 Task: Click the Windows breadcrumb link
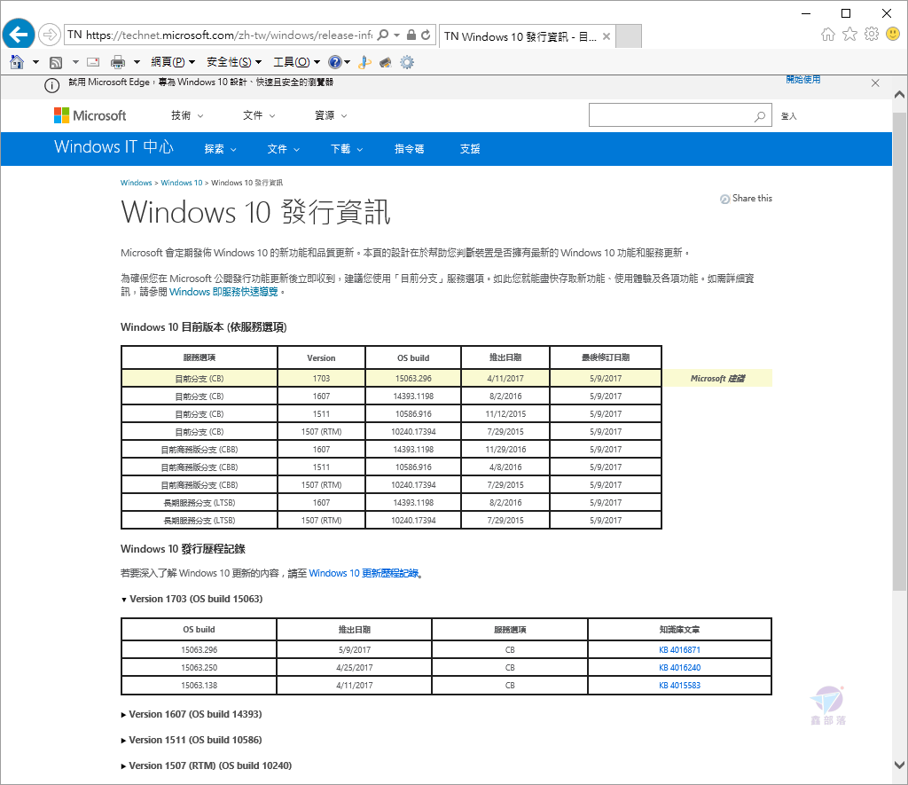tap(136, 183)
